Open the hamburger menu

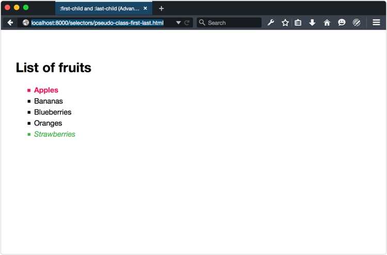coord(376,23)
